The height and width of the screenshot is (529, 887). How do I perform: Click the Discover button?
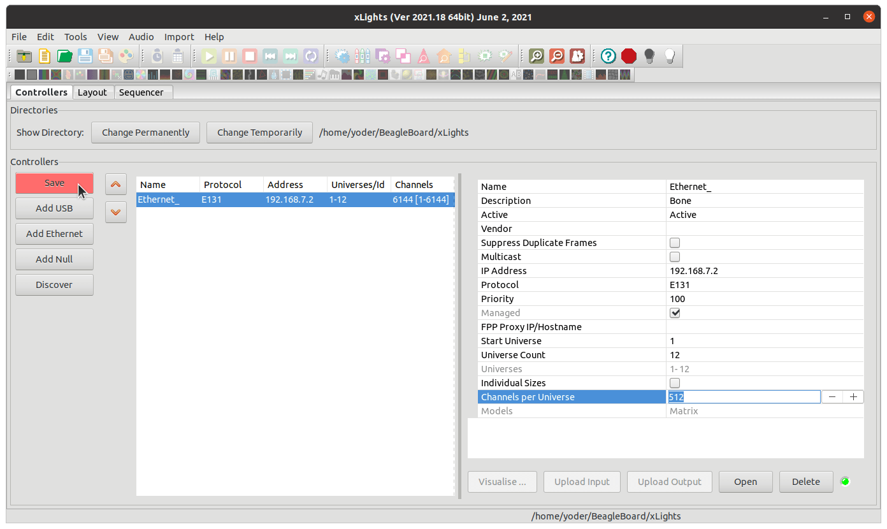(54, 285)
